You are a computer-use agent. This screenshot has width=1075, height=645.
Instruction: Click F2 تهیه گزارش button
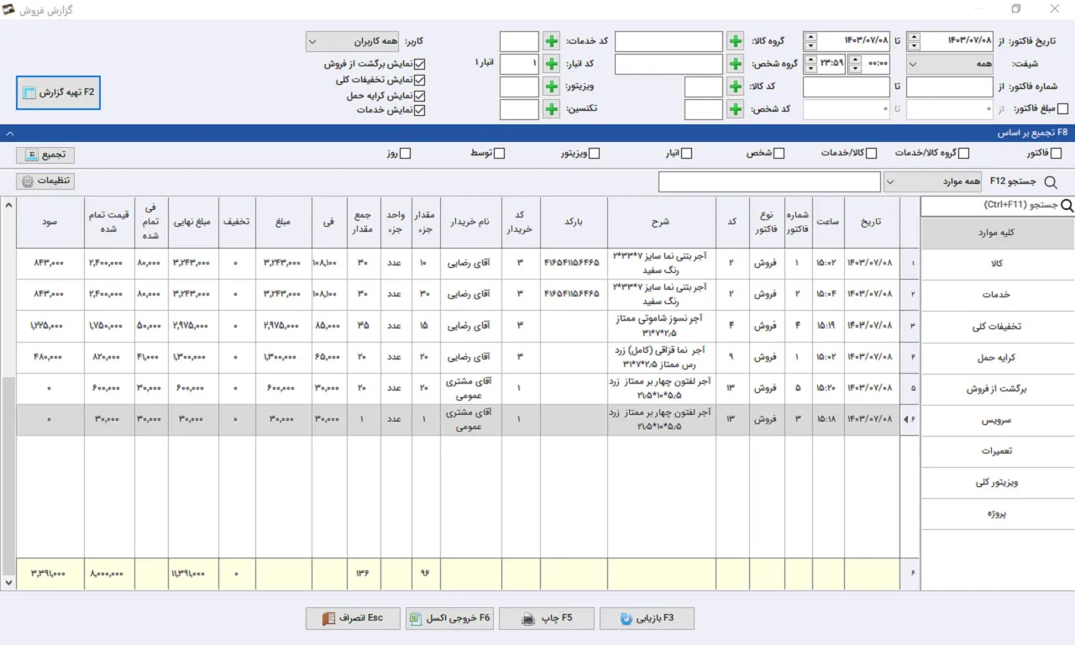(x=59, y=92)
